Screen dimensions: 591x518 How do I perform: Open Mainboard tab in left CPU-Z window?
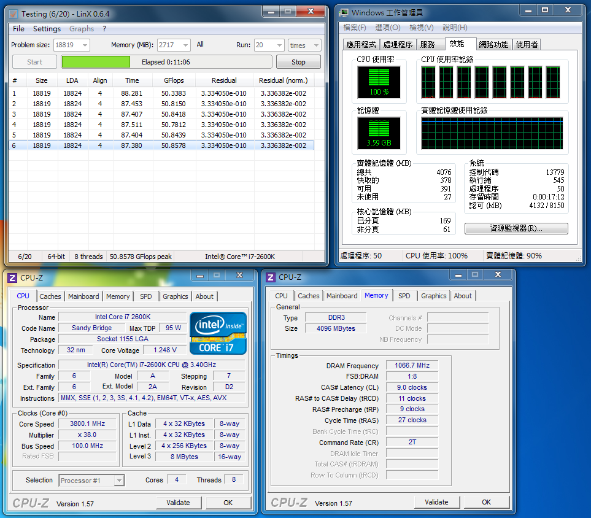point(83,296)
